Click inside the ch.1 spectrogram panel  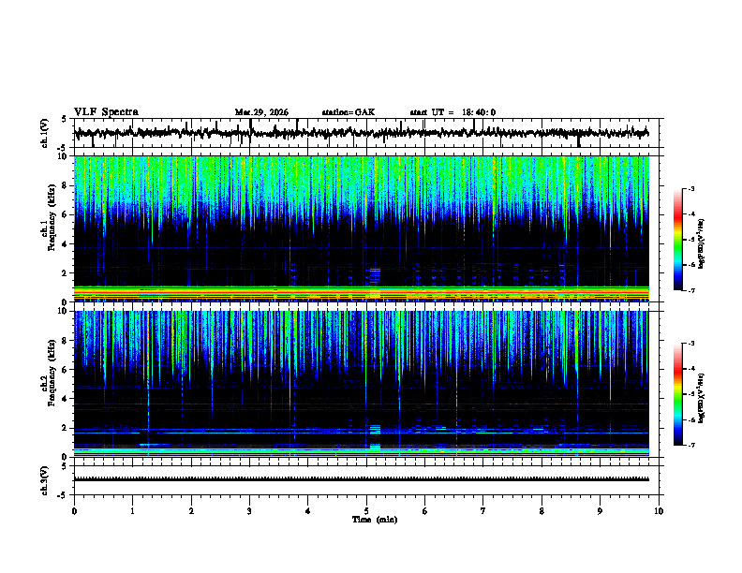tap(362, 228)
